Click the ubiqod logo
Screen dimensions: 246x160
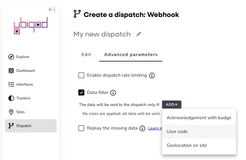(31, 25)
